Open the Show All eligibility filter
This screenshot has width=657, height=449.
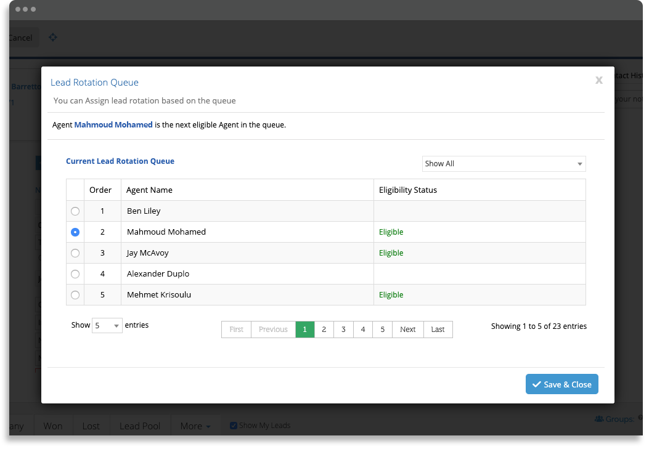pos(504,164)
